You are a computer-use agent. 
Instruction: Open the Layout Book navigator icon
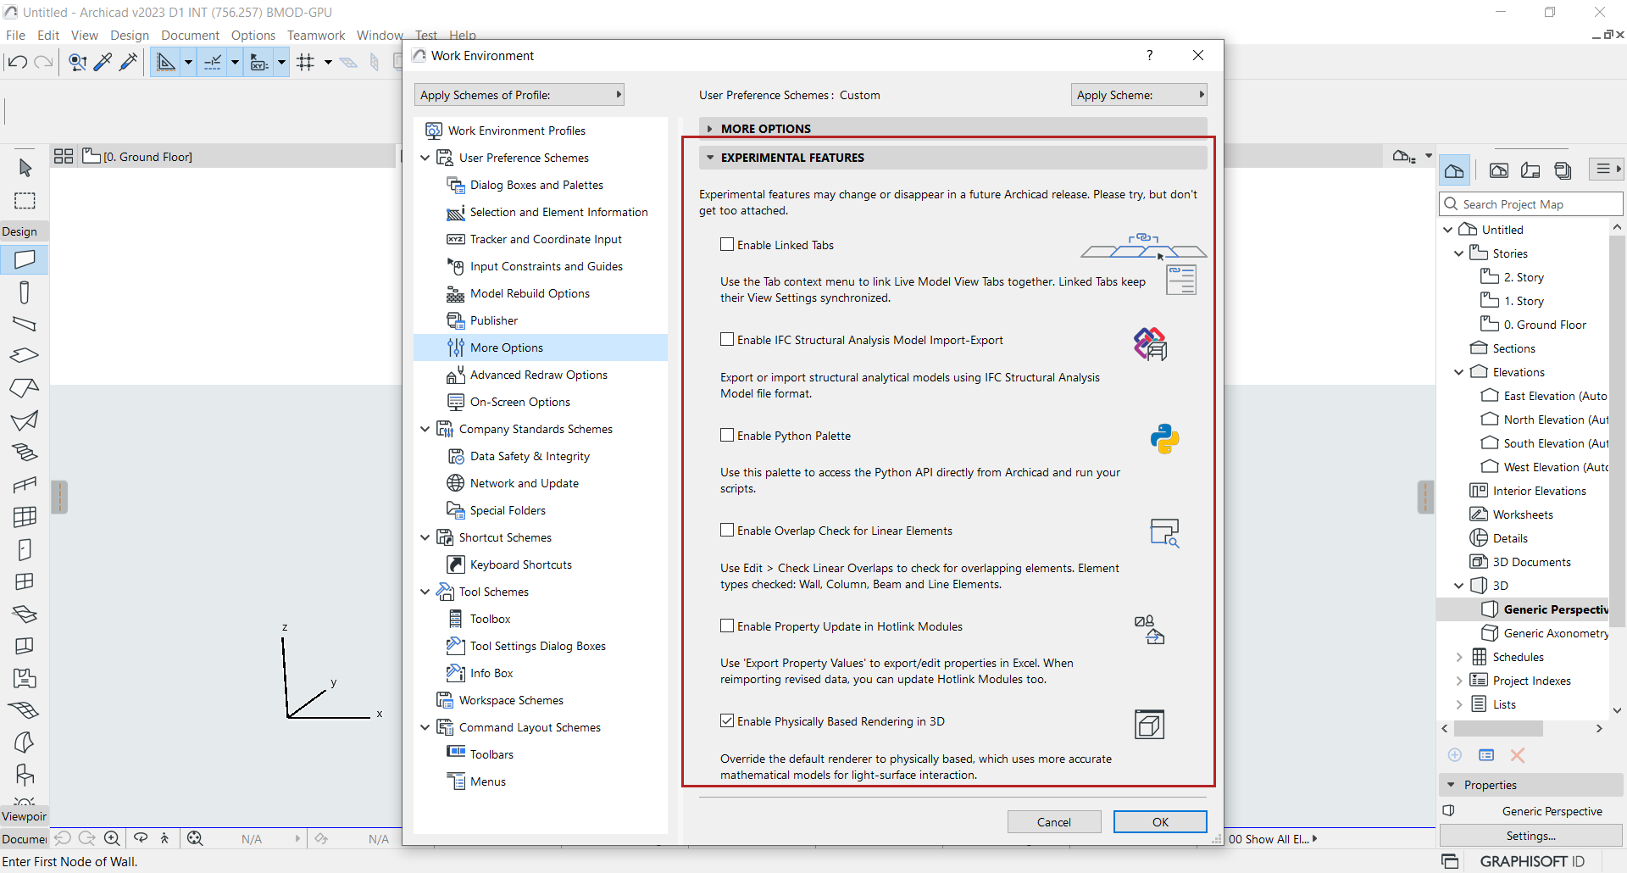[1530, 170]
